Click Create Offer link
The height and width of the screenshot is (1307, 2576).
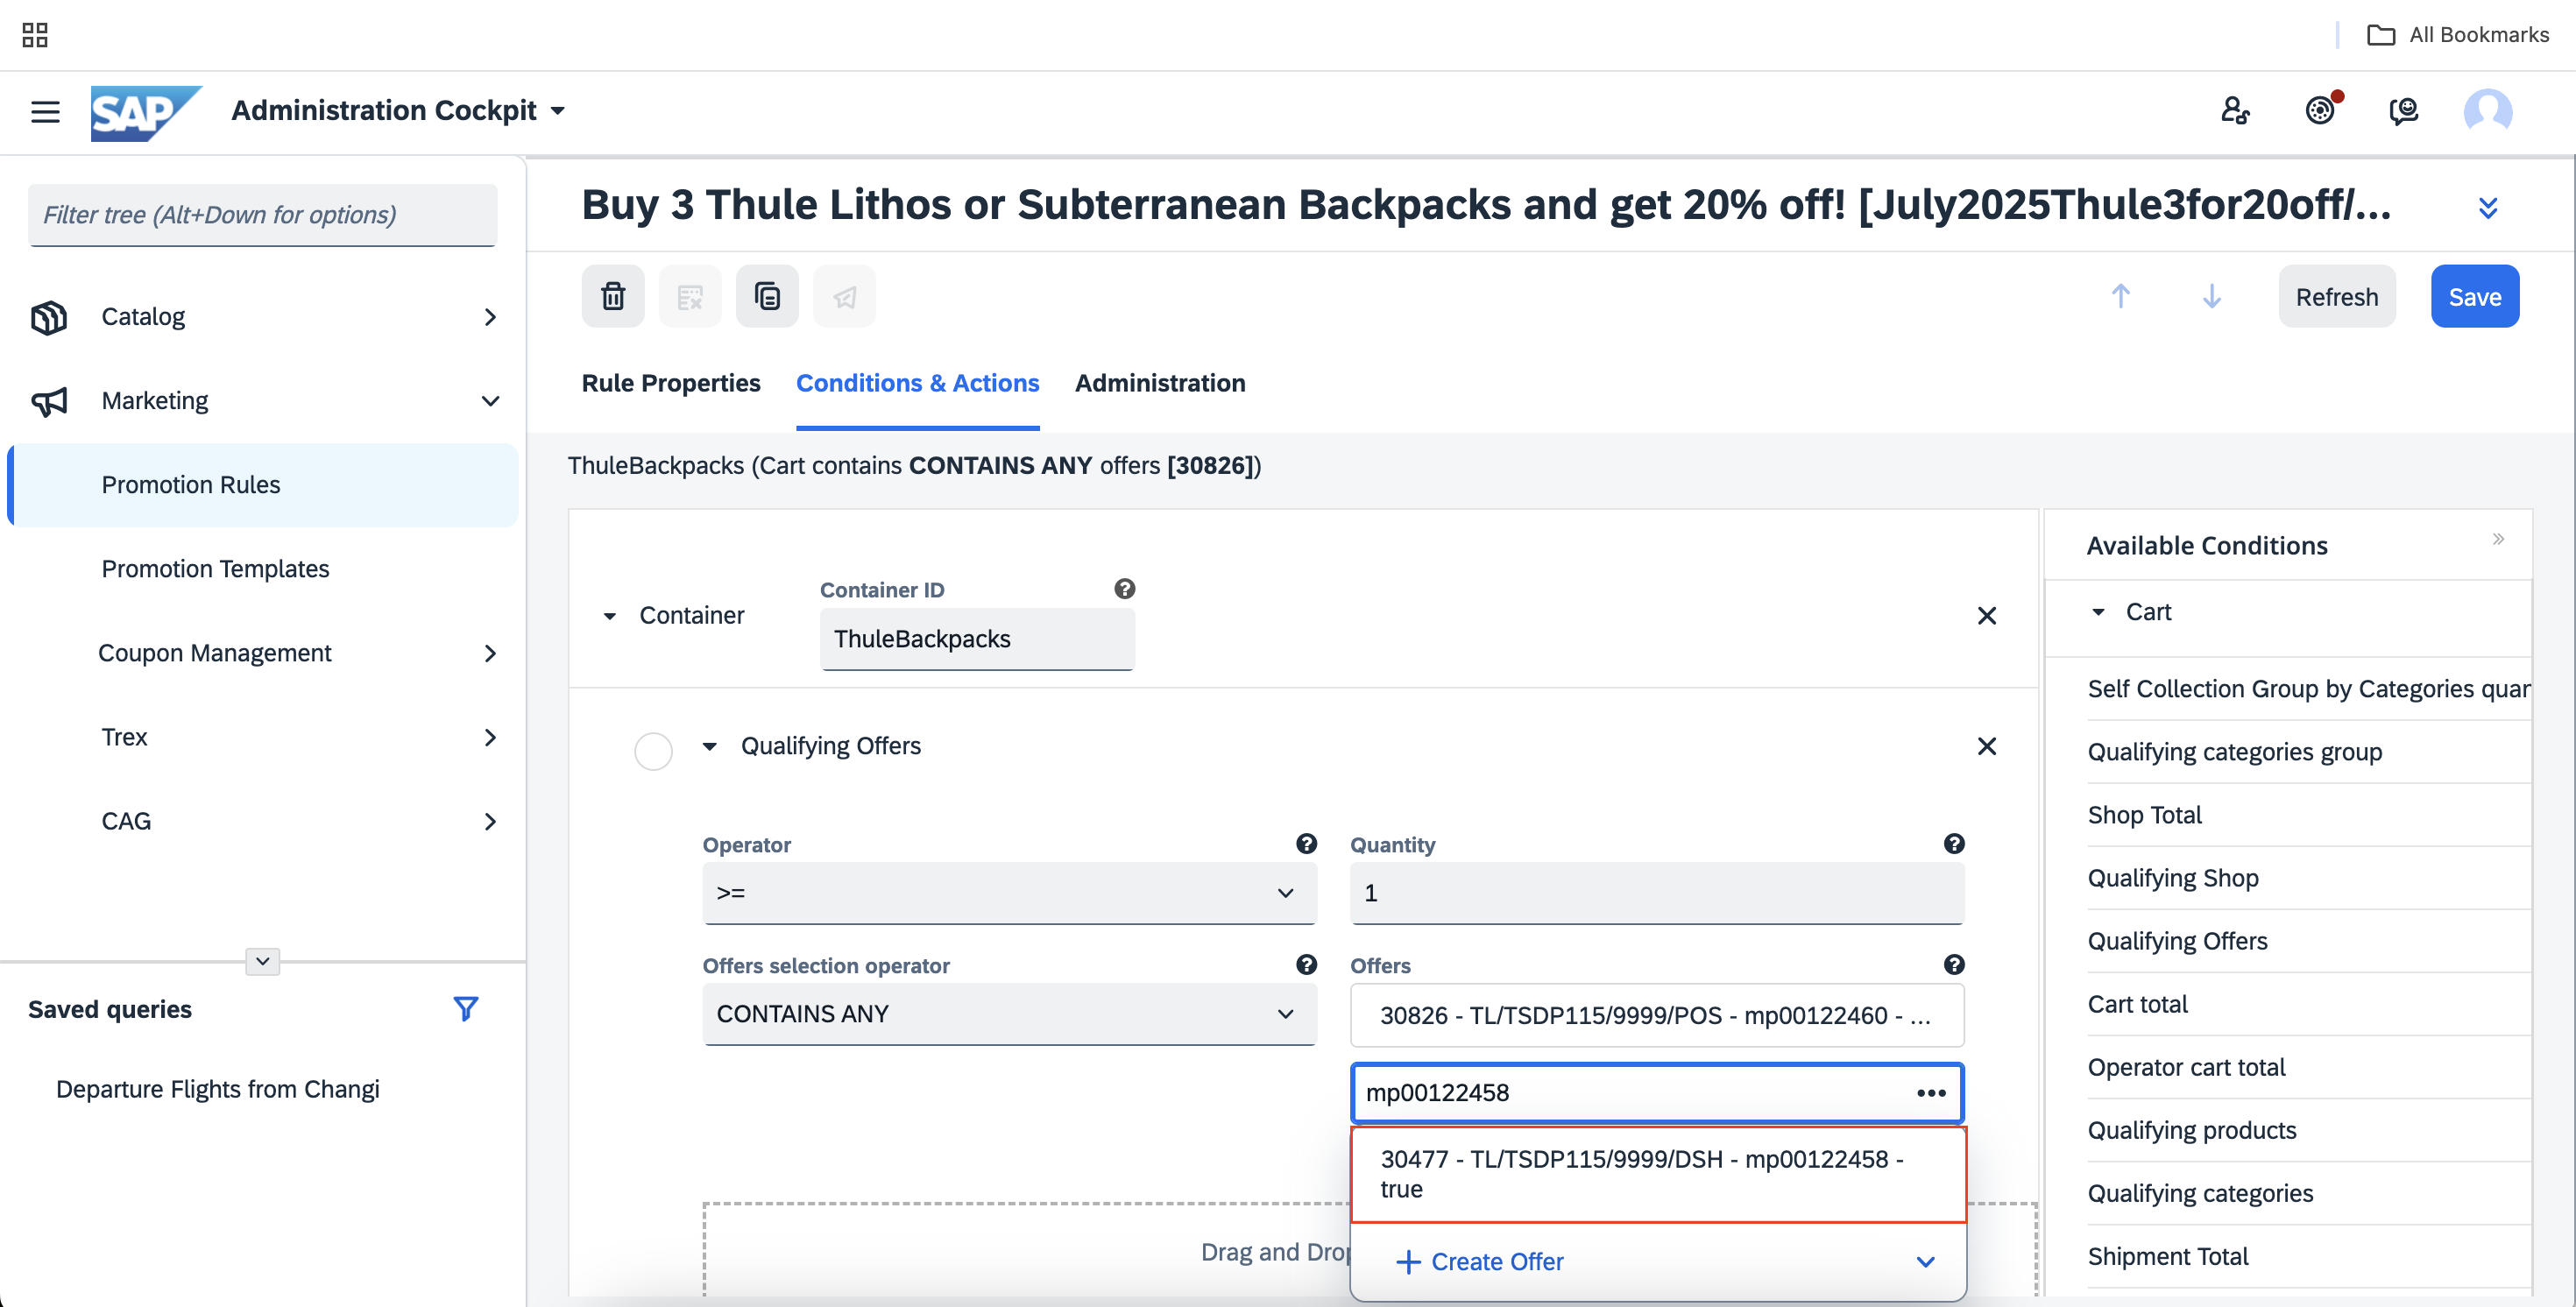[1480, 1262]
